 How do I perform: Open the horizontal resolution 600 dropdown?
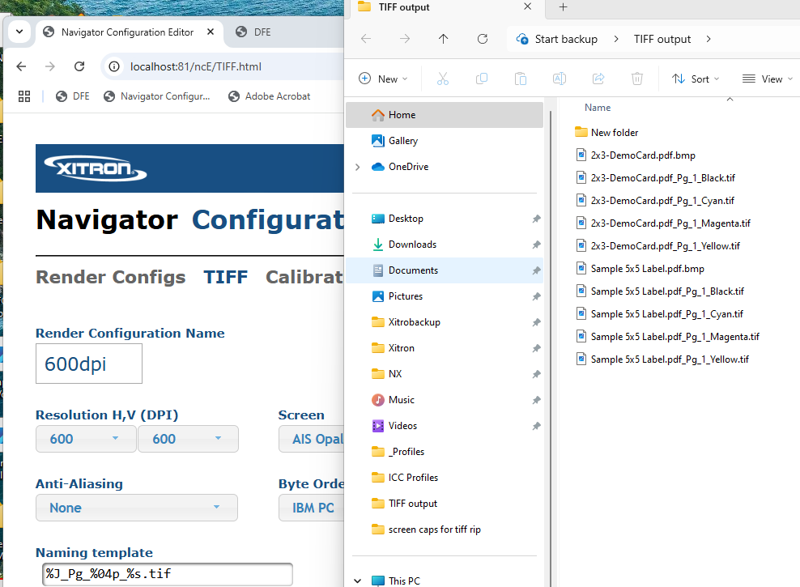coord(86,439)
